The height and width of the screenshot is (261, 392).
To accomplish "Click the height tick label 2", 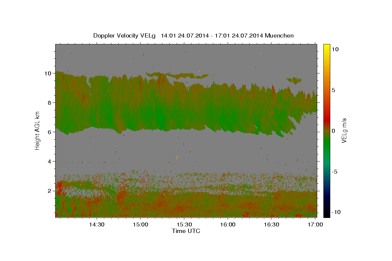I will coord(50,191).
